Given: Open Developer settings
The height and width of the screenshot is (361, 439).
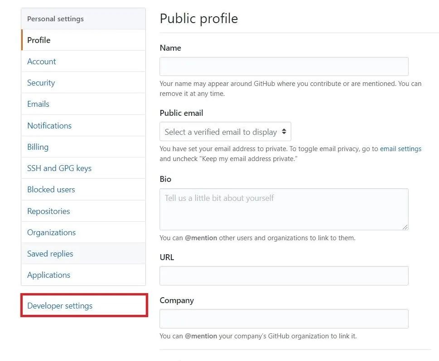Looking at the screenshot, I should coord(84,305).
